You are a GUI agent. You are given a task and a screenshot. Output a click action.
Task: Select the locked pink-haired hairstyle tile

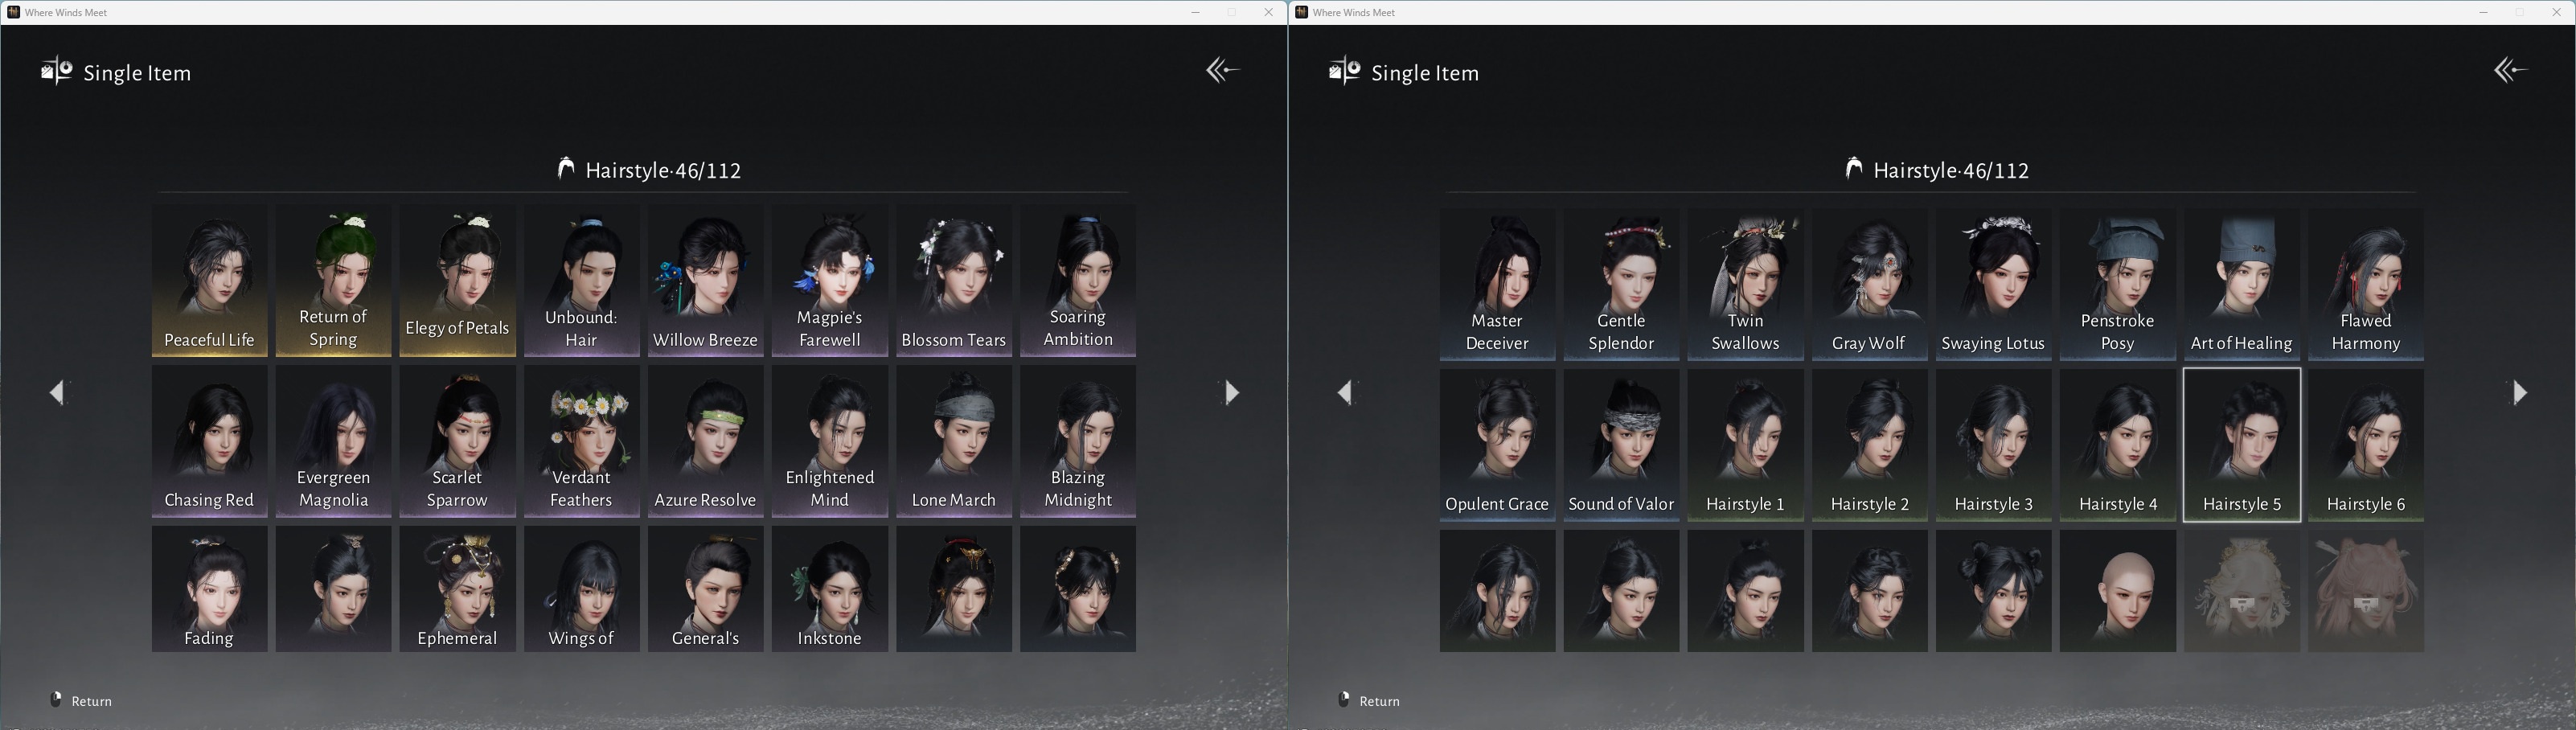click(2365, 591)
